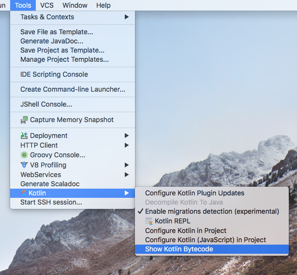Click Show Kotlin Bytecode
297x275 pixels.
point(212,249)
